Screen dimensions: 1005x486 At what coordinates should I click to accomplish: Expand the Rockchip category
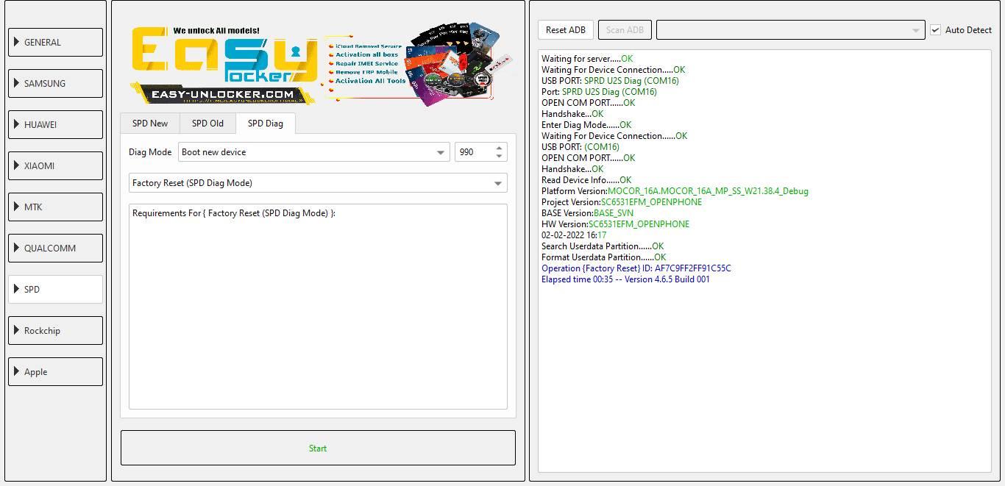55,330
